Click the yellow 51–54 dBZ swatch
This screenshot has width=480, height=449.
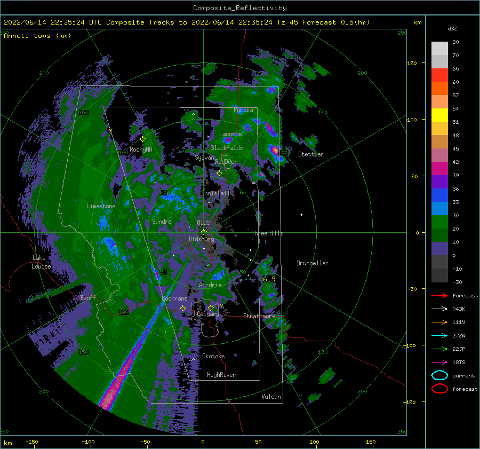pyautogui.click(x=439, y=115)
